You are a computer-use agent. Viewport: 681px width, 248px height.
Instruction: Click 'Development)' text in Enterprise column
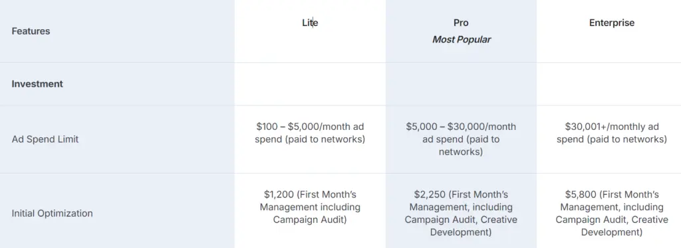(x=612, y=233)
